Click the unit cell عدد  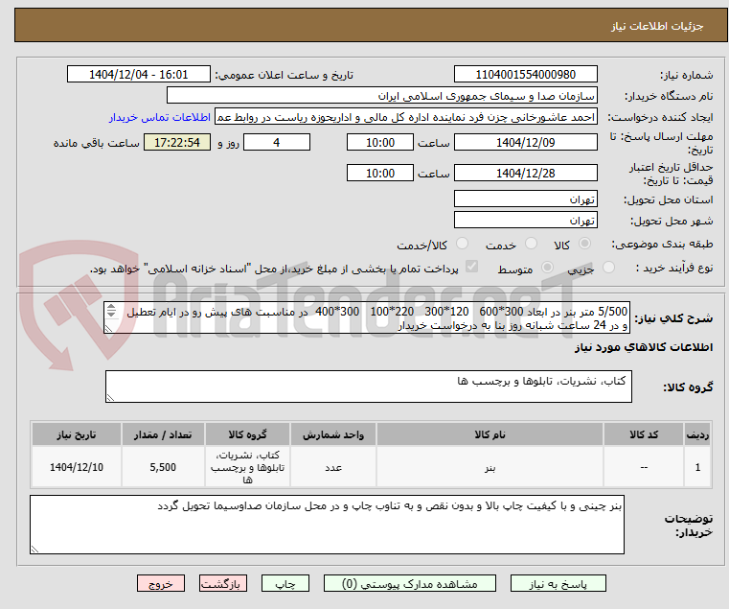coord(332,467)
